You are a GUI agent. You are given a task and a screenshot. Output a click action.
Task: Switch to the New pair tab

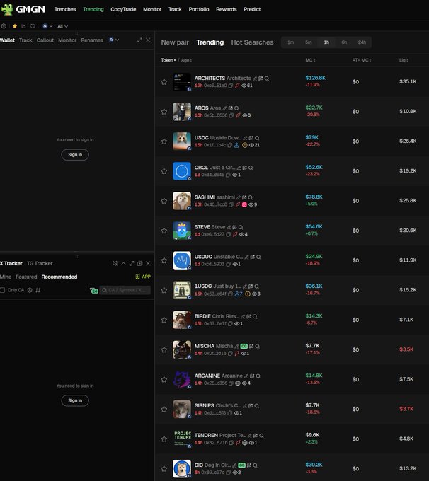pos(175,42)
